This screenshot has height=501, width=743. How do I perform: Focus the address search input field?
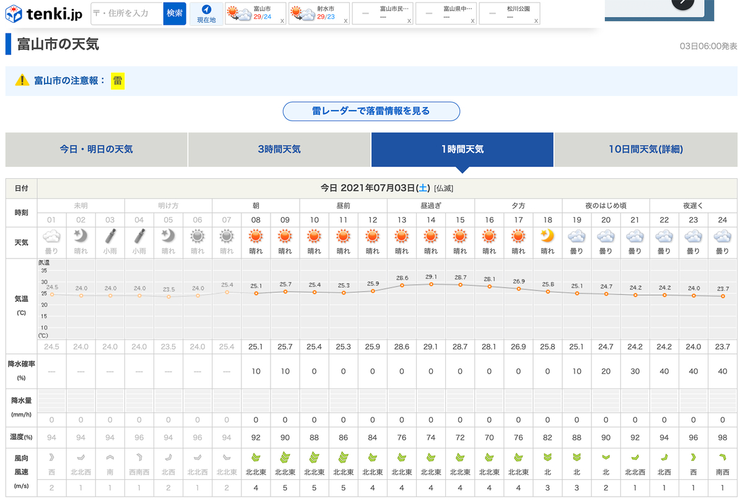click(x=127, y=13)
